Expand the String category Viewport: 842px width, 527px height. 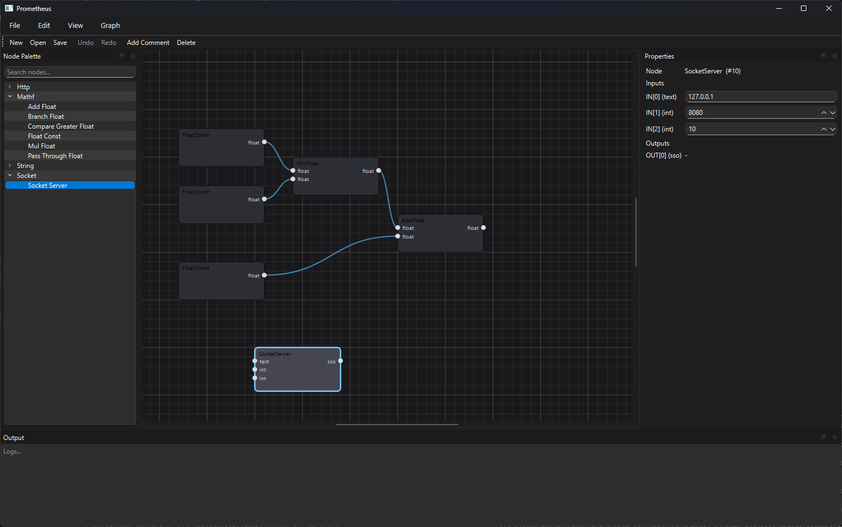[10, 165]
